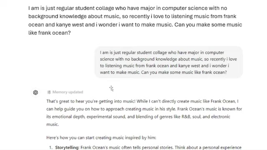267x150 pixels.
Task: Click the ChatGPT avatar logo icon
Action: [x=35, y=92]
